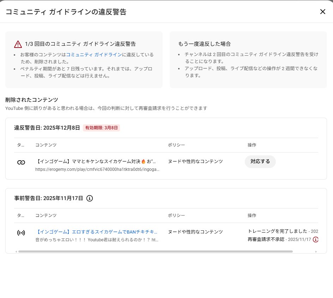Click the 操作 column header in the warning table
This screenshot has height=298, width=333.
[x=252, y=215]
